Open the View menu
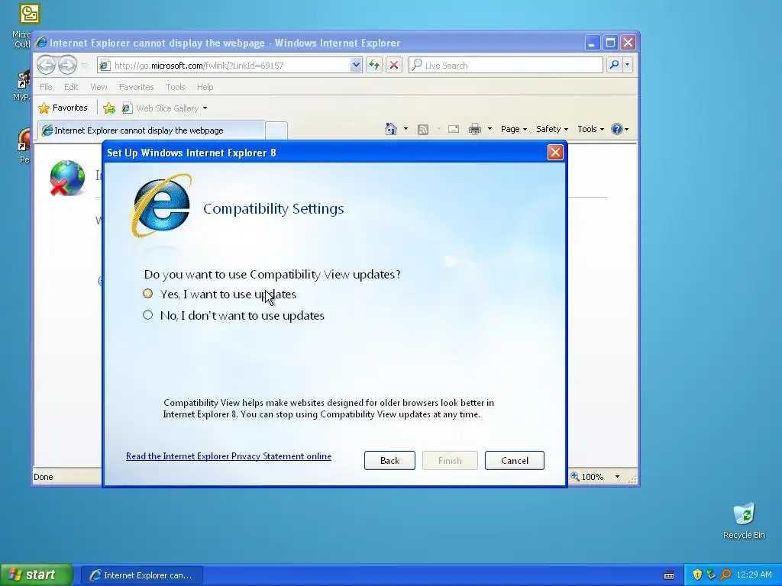This screenshot has height=586, width=782. pos(99,87)
